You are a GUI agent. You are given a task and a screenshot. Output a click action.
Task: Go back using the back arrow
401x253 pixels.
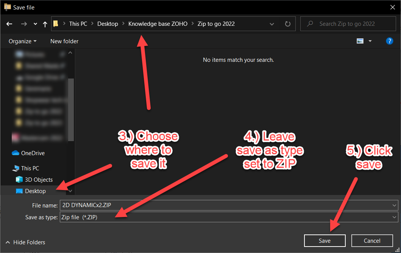pyautogui.click(x=9, y=24)
